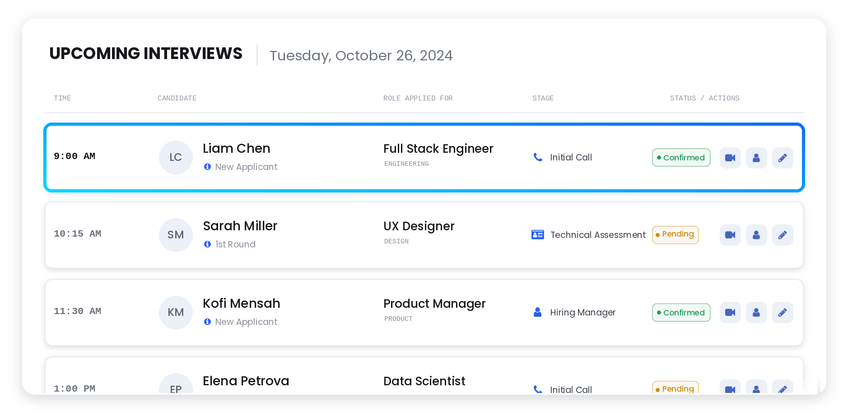The width and height of the screenshot is (848, 420).
Task: Click the DESIGN department label
Action: 396,242
